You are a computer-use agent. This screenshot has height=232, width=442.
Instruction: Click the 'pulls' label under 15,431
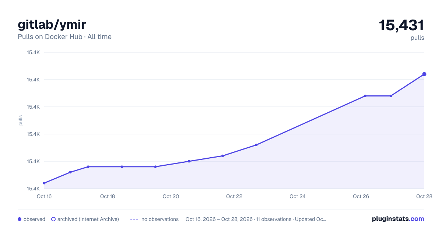(x=417, y=38)
